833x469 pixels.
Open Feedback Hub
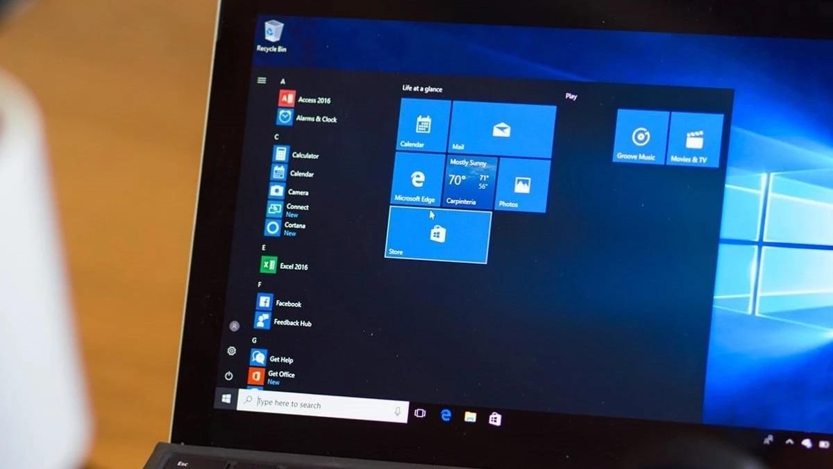[282, 322]
